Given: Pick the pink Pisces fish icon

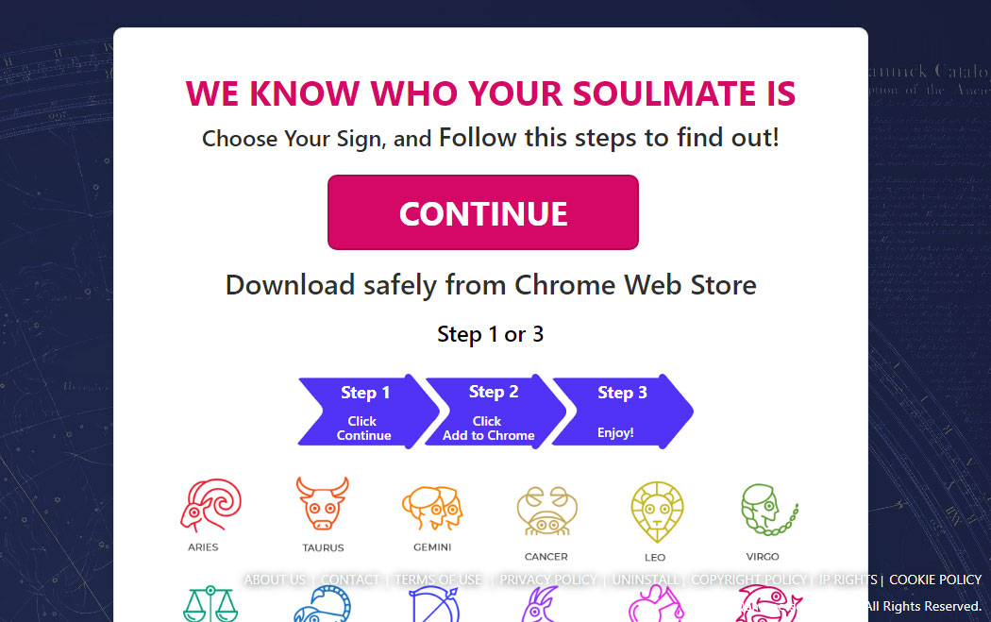Looking at the screenshot, I should pyautogui.click(x=767, y=604).
